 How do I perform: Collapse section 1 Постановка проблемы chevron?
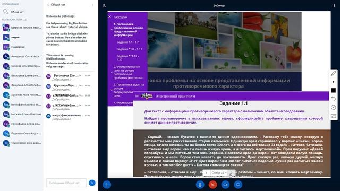[112, 30]
